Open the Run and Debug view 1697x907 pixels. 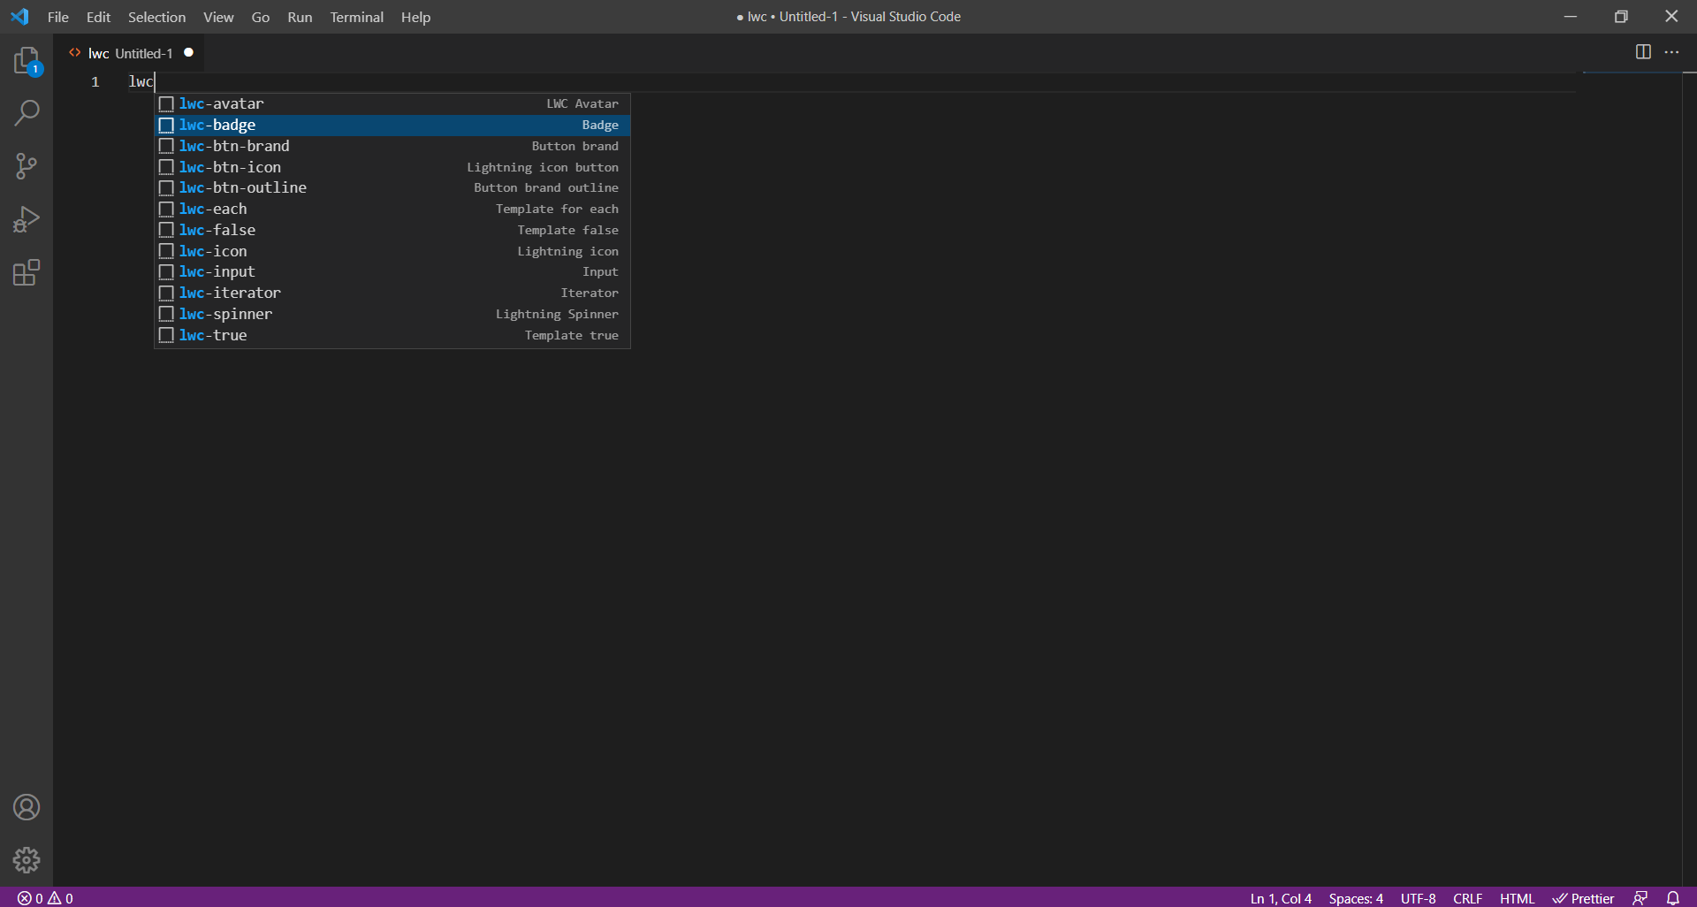[x=27, y=219]
